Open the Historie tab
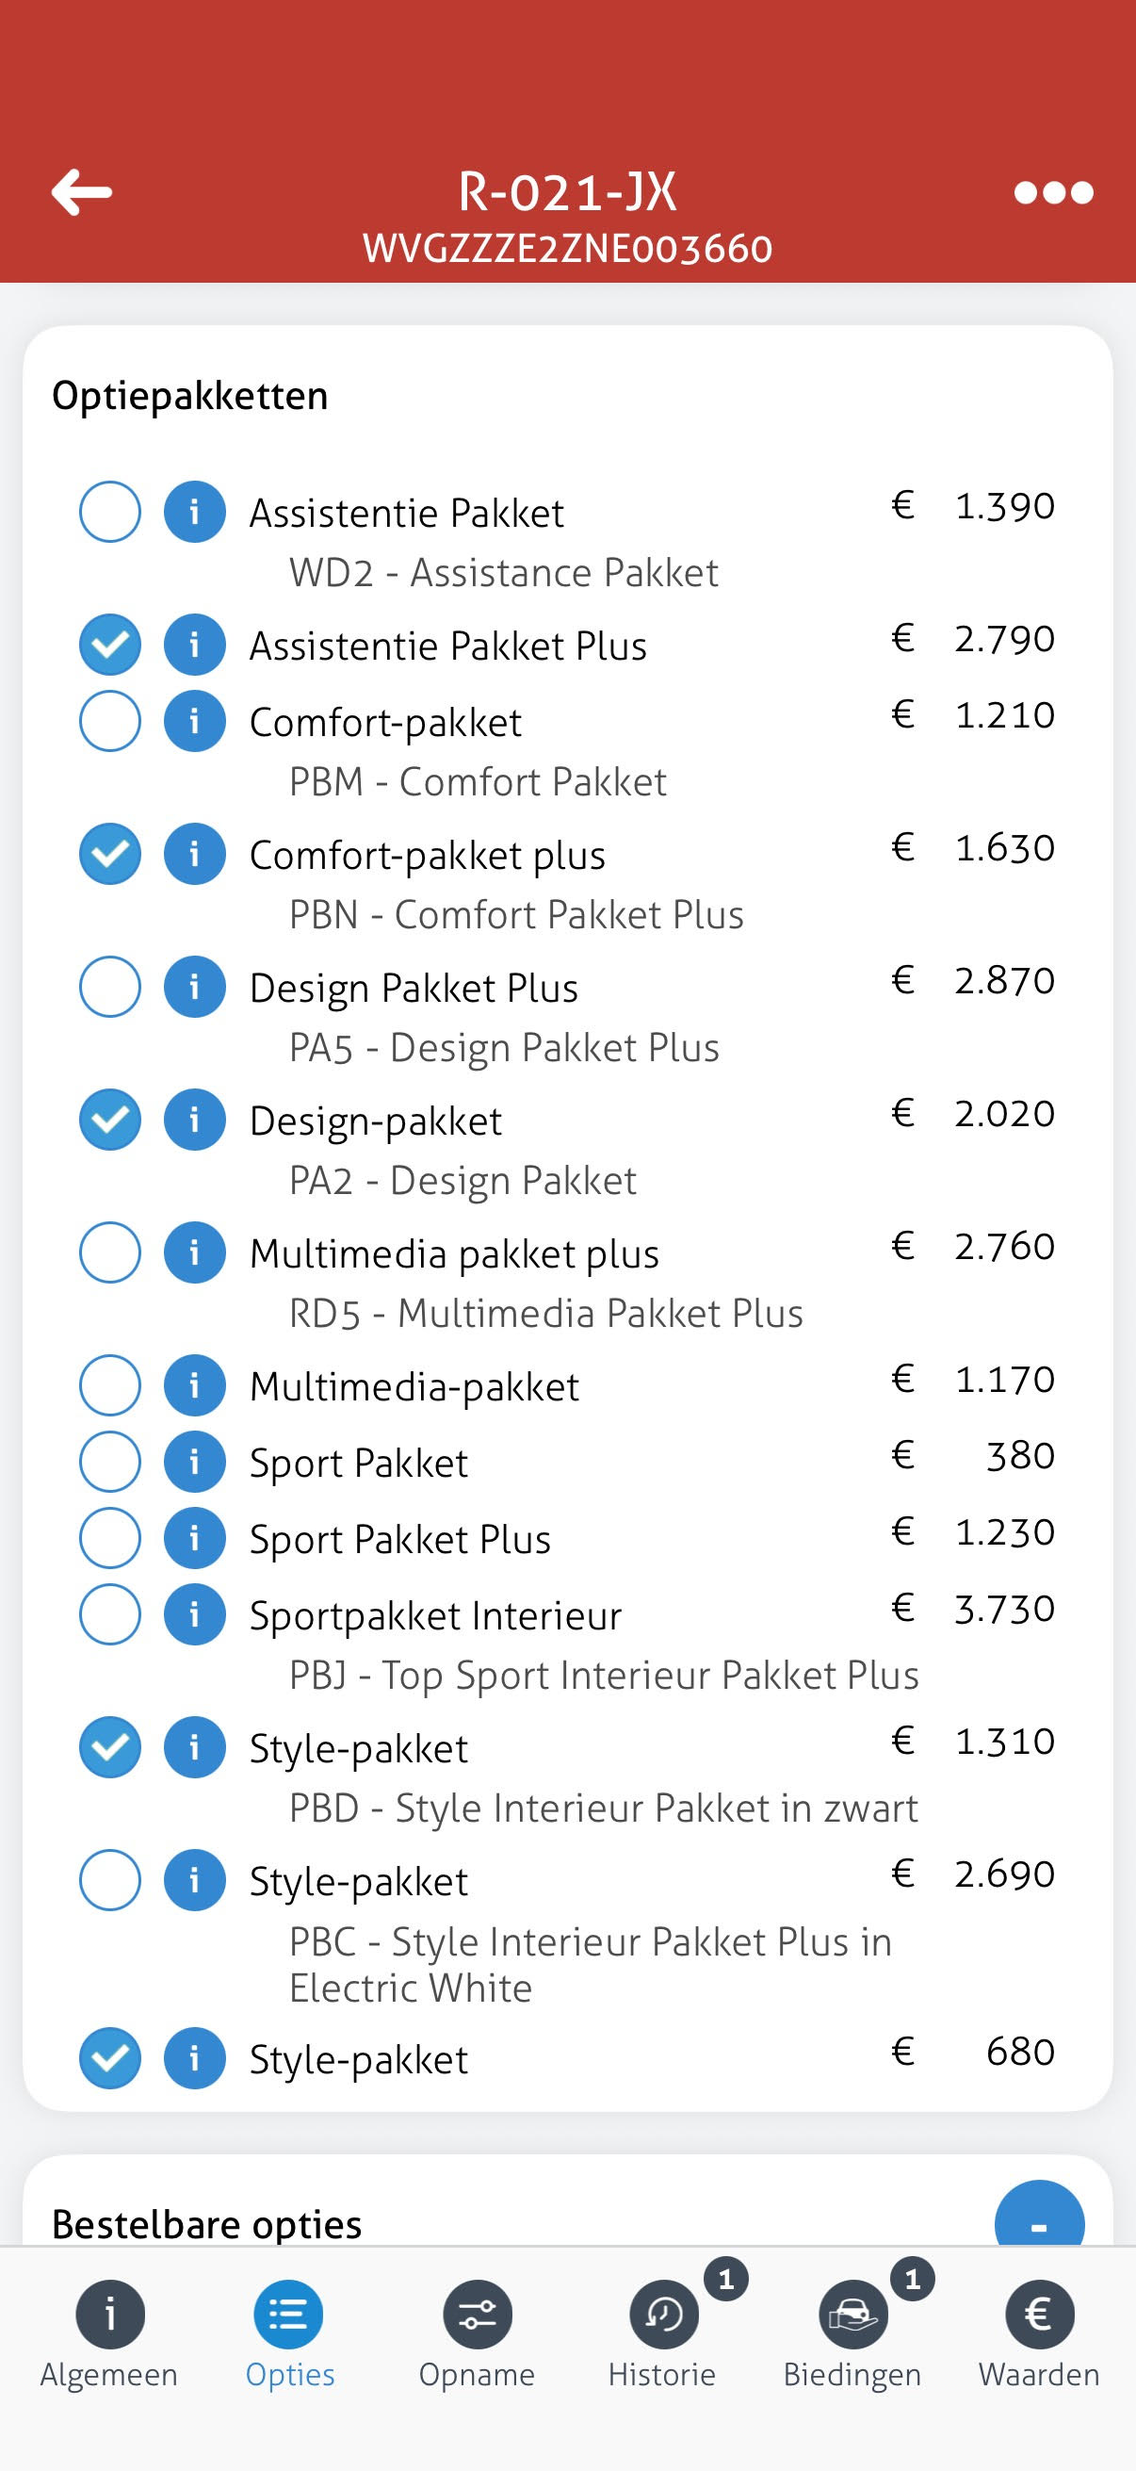Screen dimensions: 1136x2471 coord(662,2332)
